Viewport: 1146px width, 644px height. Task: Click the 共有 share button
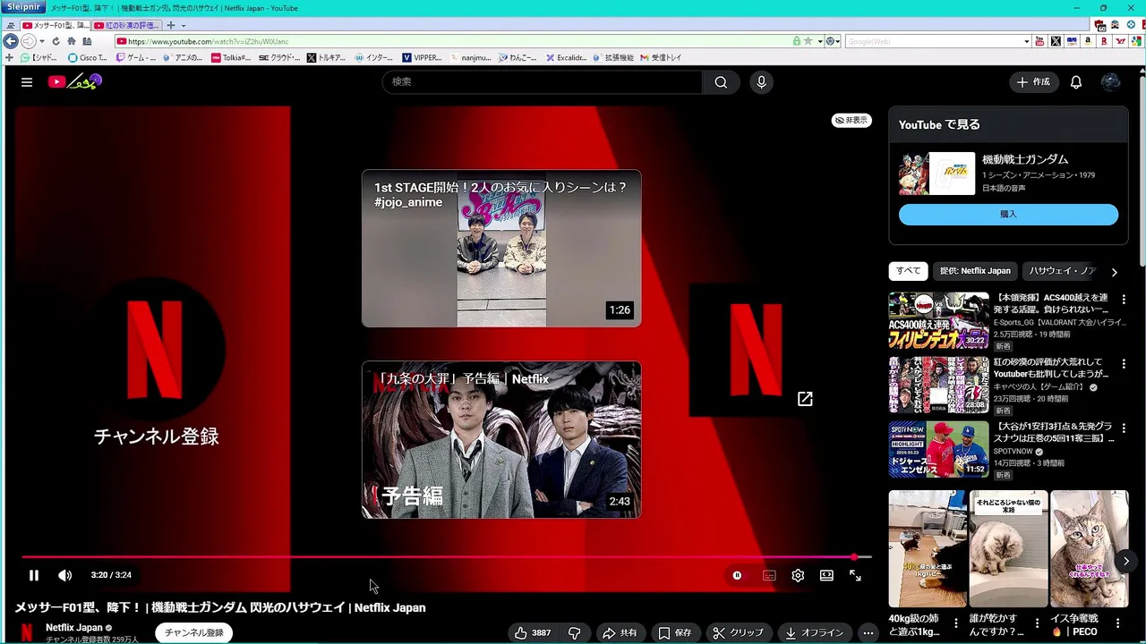pos(620,632)
